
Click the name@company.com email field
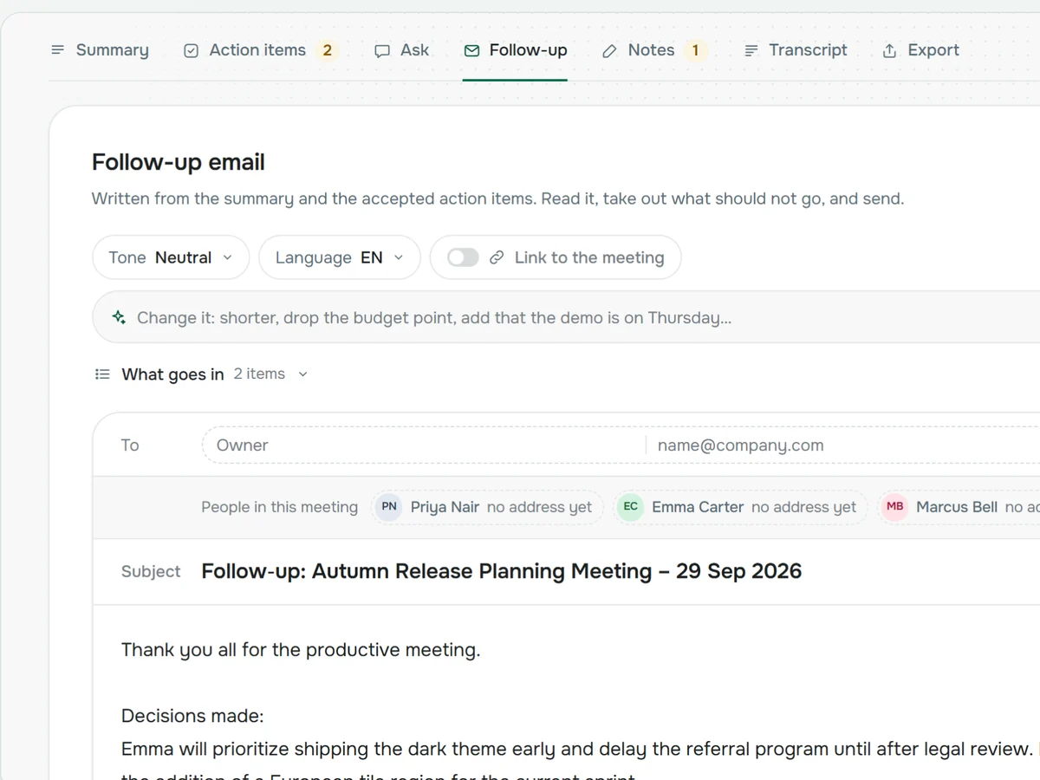pyautogui.click(x=845, y=445)
